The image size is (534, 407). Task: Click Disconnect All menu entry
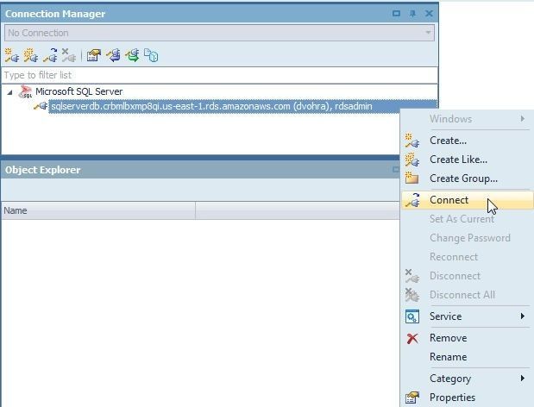(x=467, y=295)
